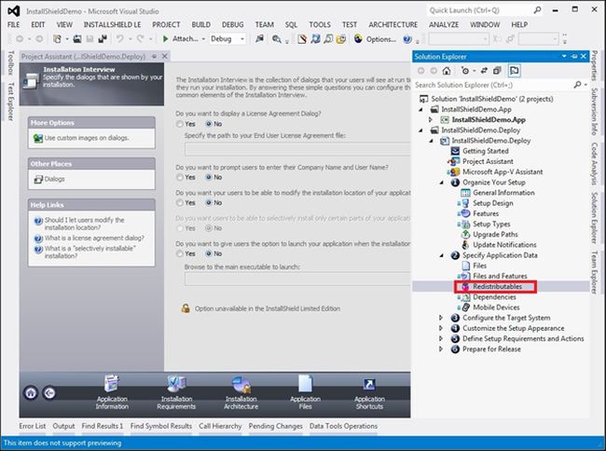Click the Application Shortcuts icon
606x451 pixels.
[369, 383]
